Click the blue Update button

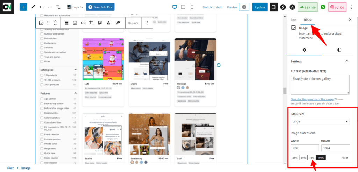click(x=260, y=7)
